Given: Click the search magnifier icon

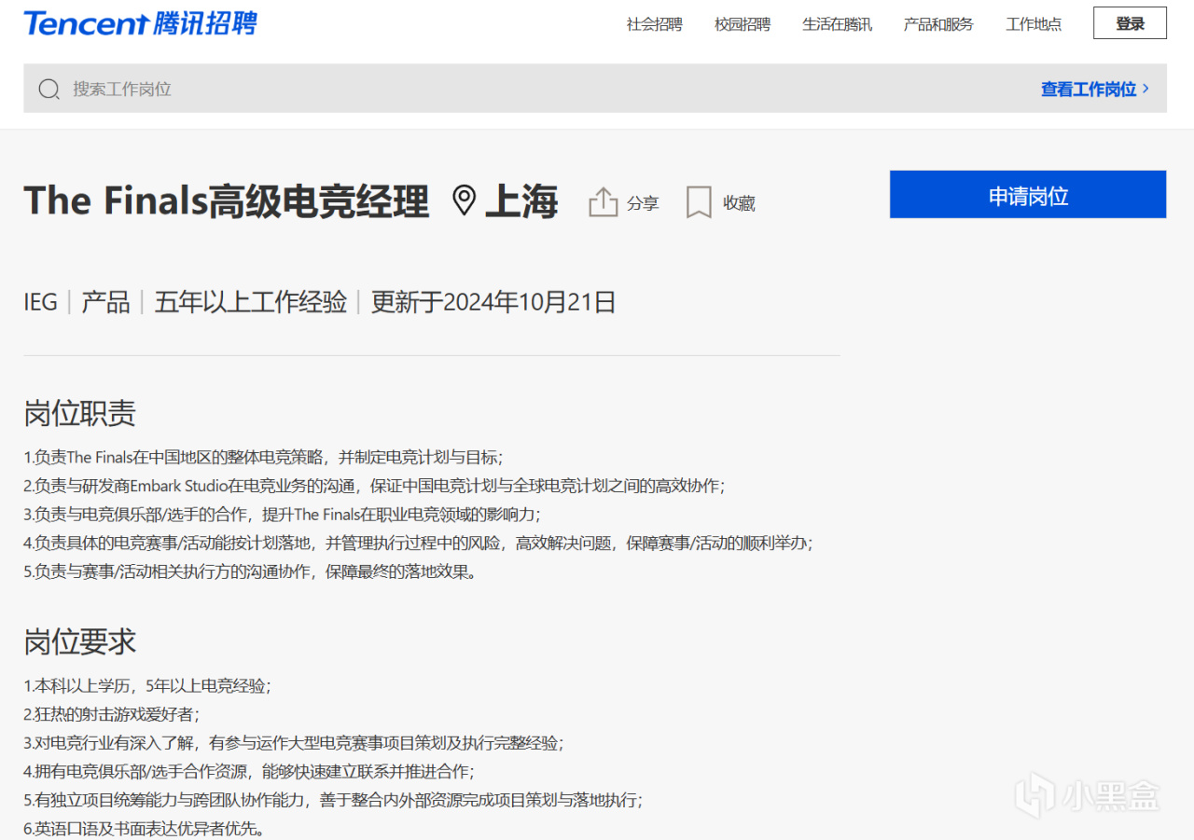Looking at the screenshot, I should [x=49, y=90].
